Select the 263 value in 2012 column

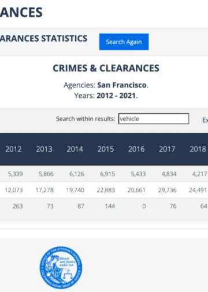[17, 206]
